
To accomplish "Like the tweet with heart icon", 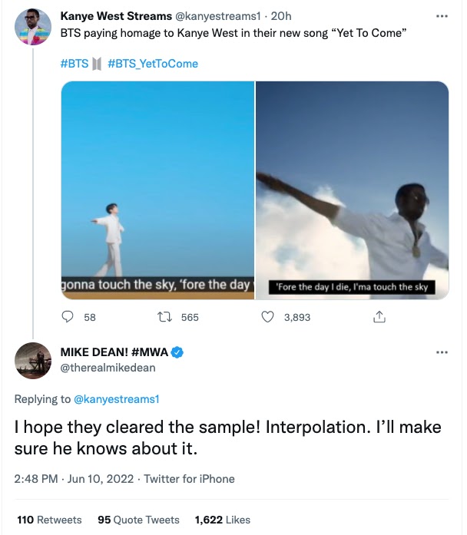I will tap(269, 317).
